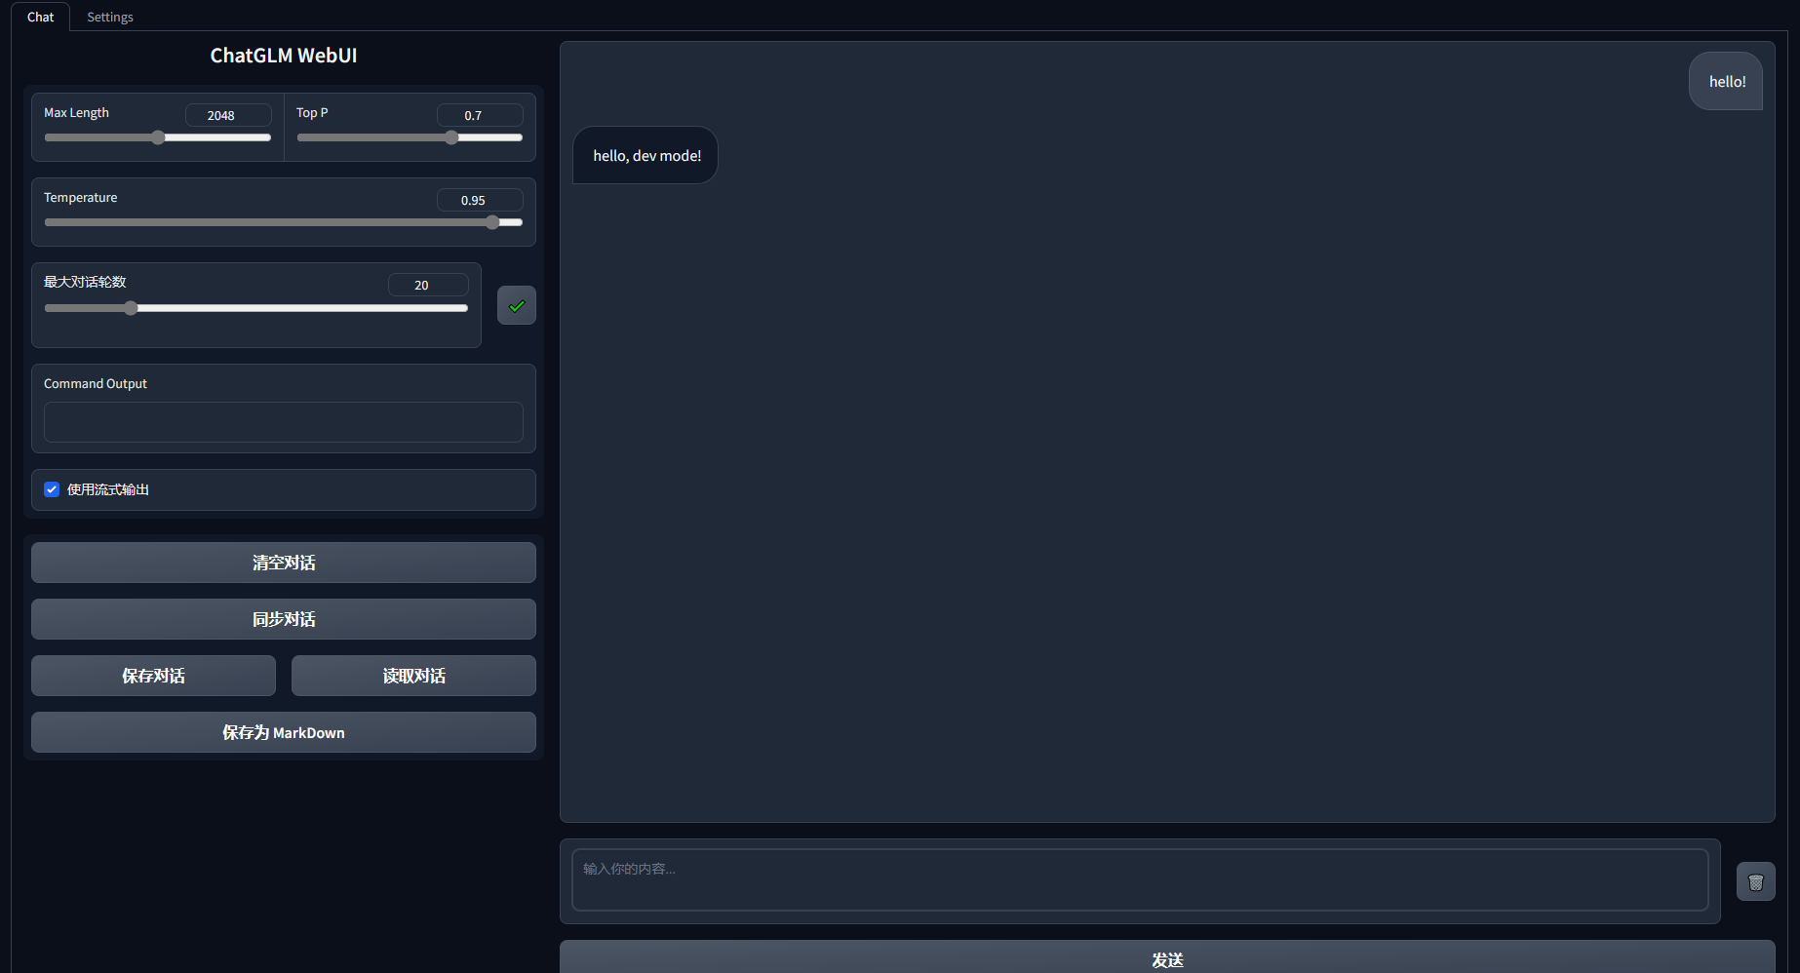
Task: Click the 最大对话轮数 value field 20
Action: pos(428,285)
